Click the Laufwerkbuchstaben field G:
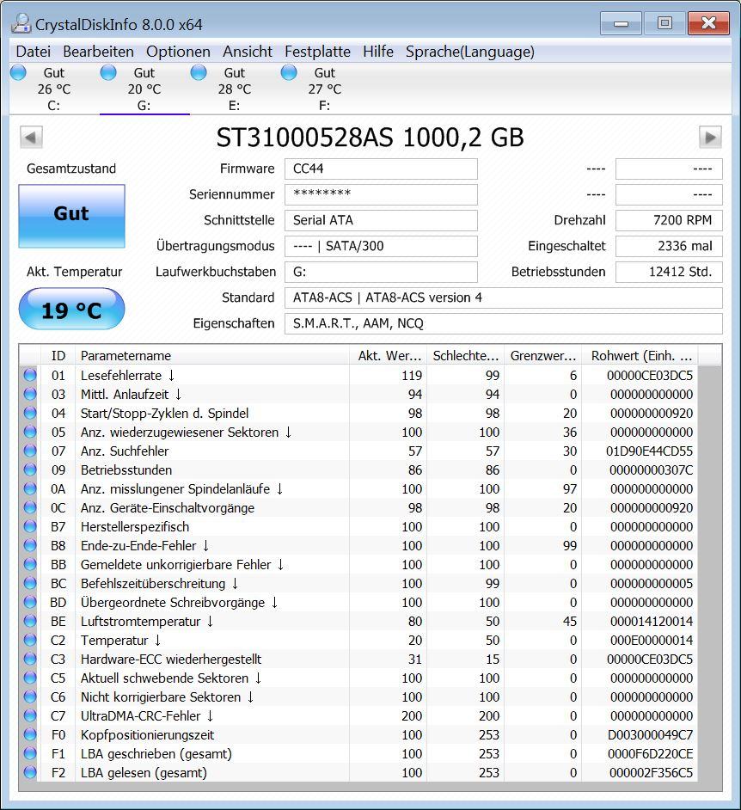Viewport: 741px width, 810px height. point(381,273)
